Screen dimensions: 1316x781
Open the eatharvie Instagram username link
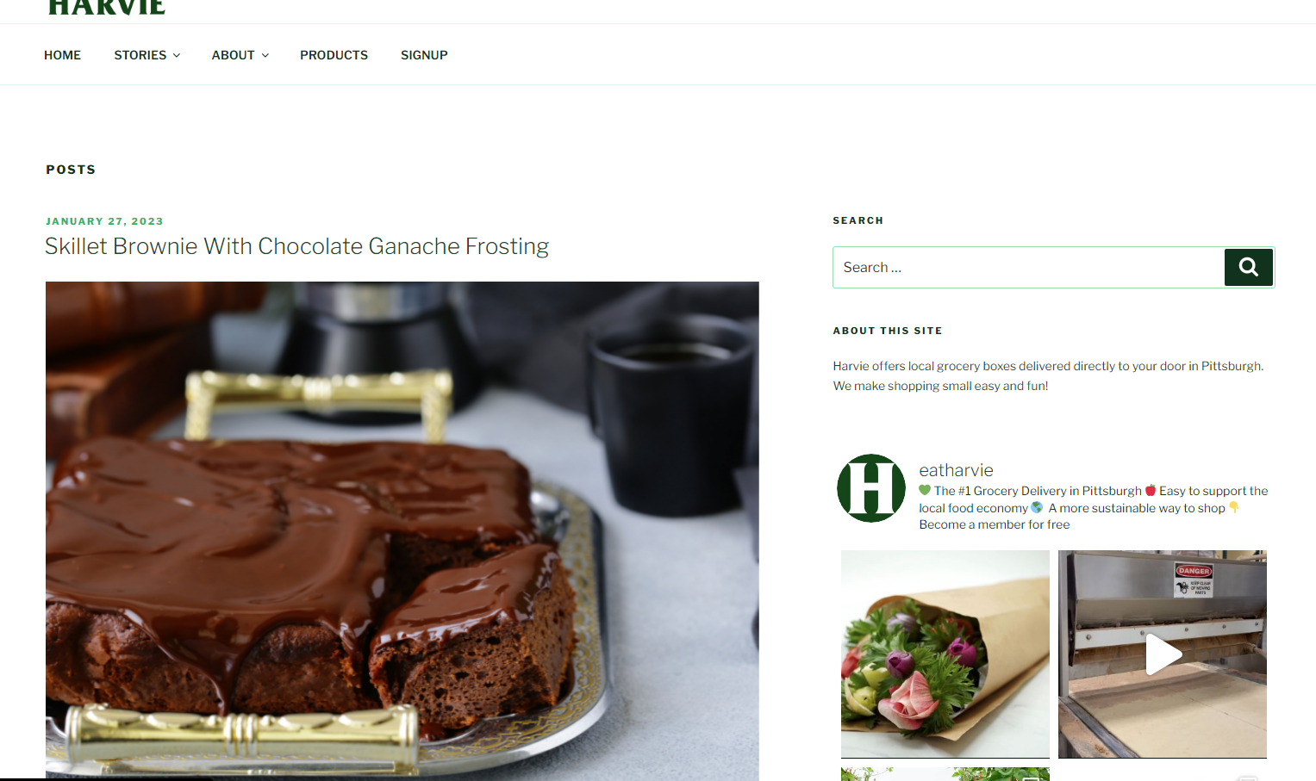pos(956,470)
